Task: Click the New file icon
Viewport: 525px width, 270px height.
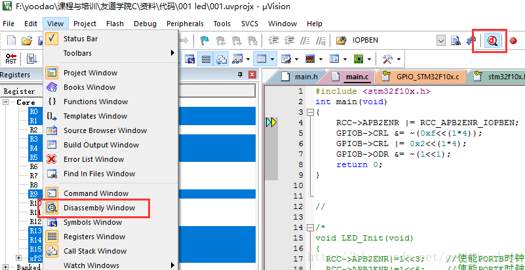Action: tap(11, 41)
